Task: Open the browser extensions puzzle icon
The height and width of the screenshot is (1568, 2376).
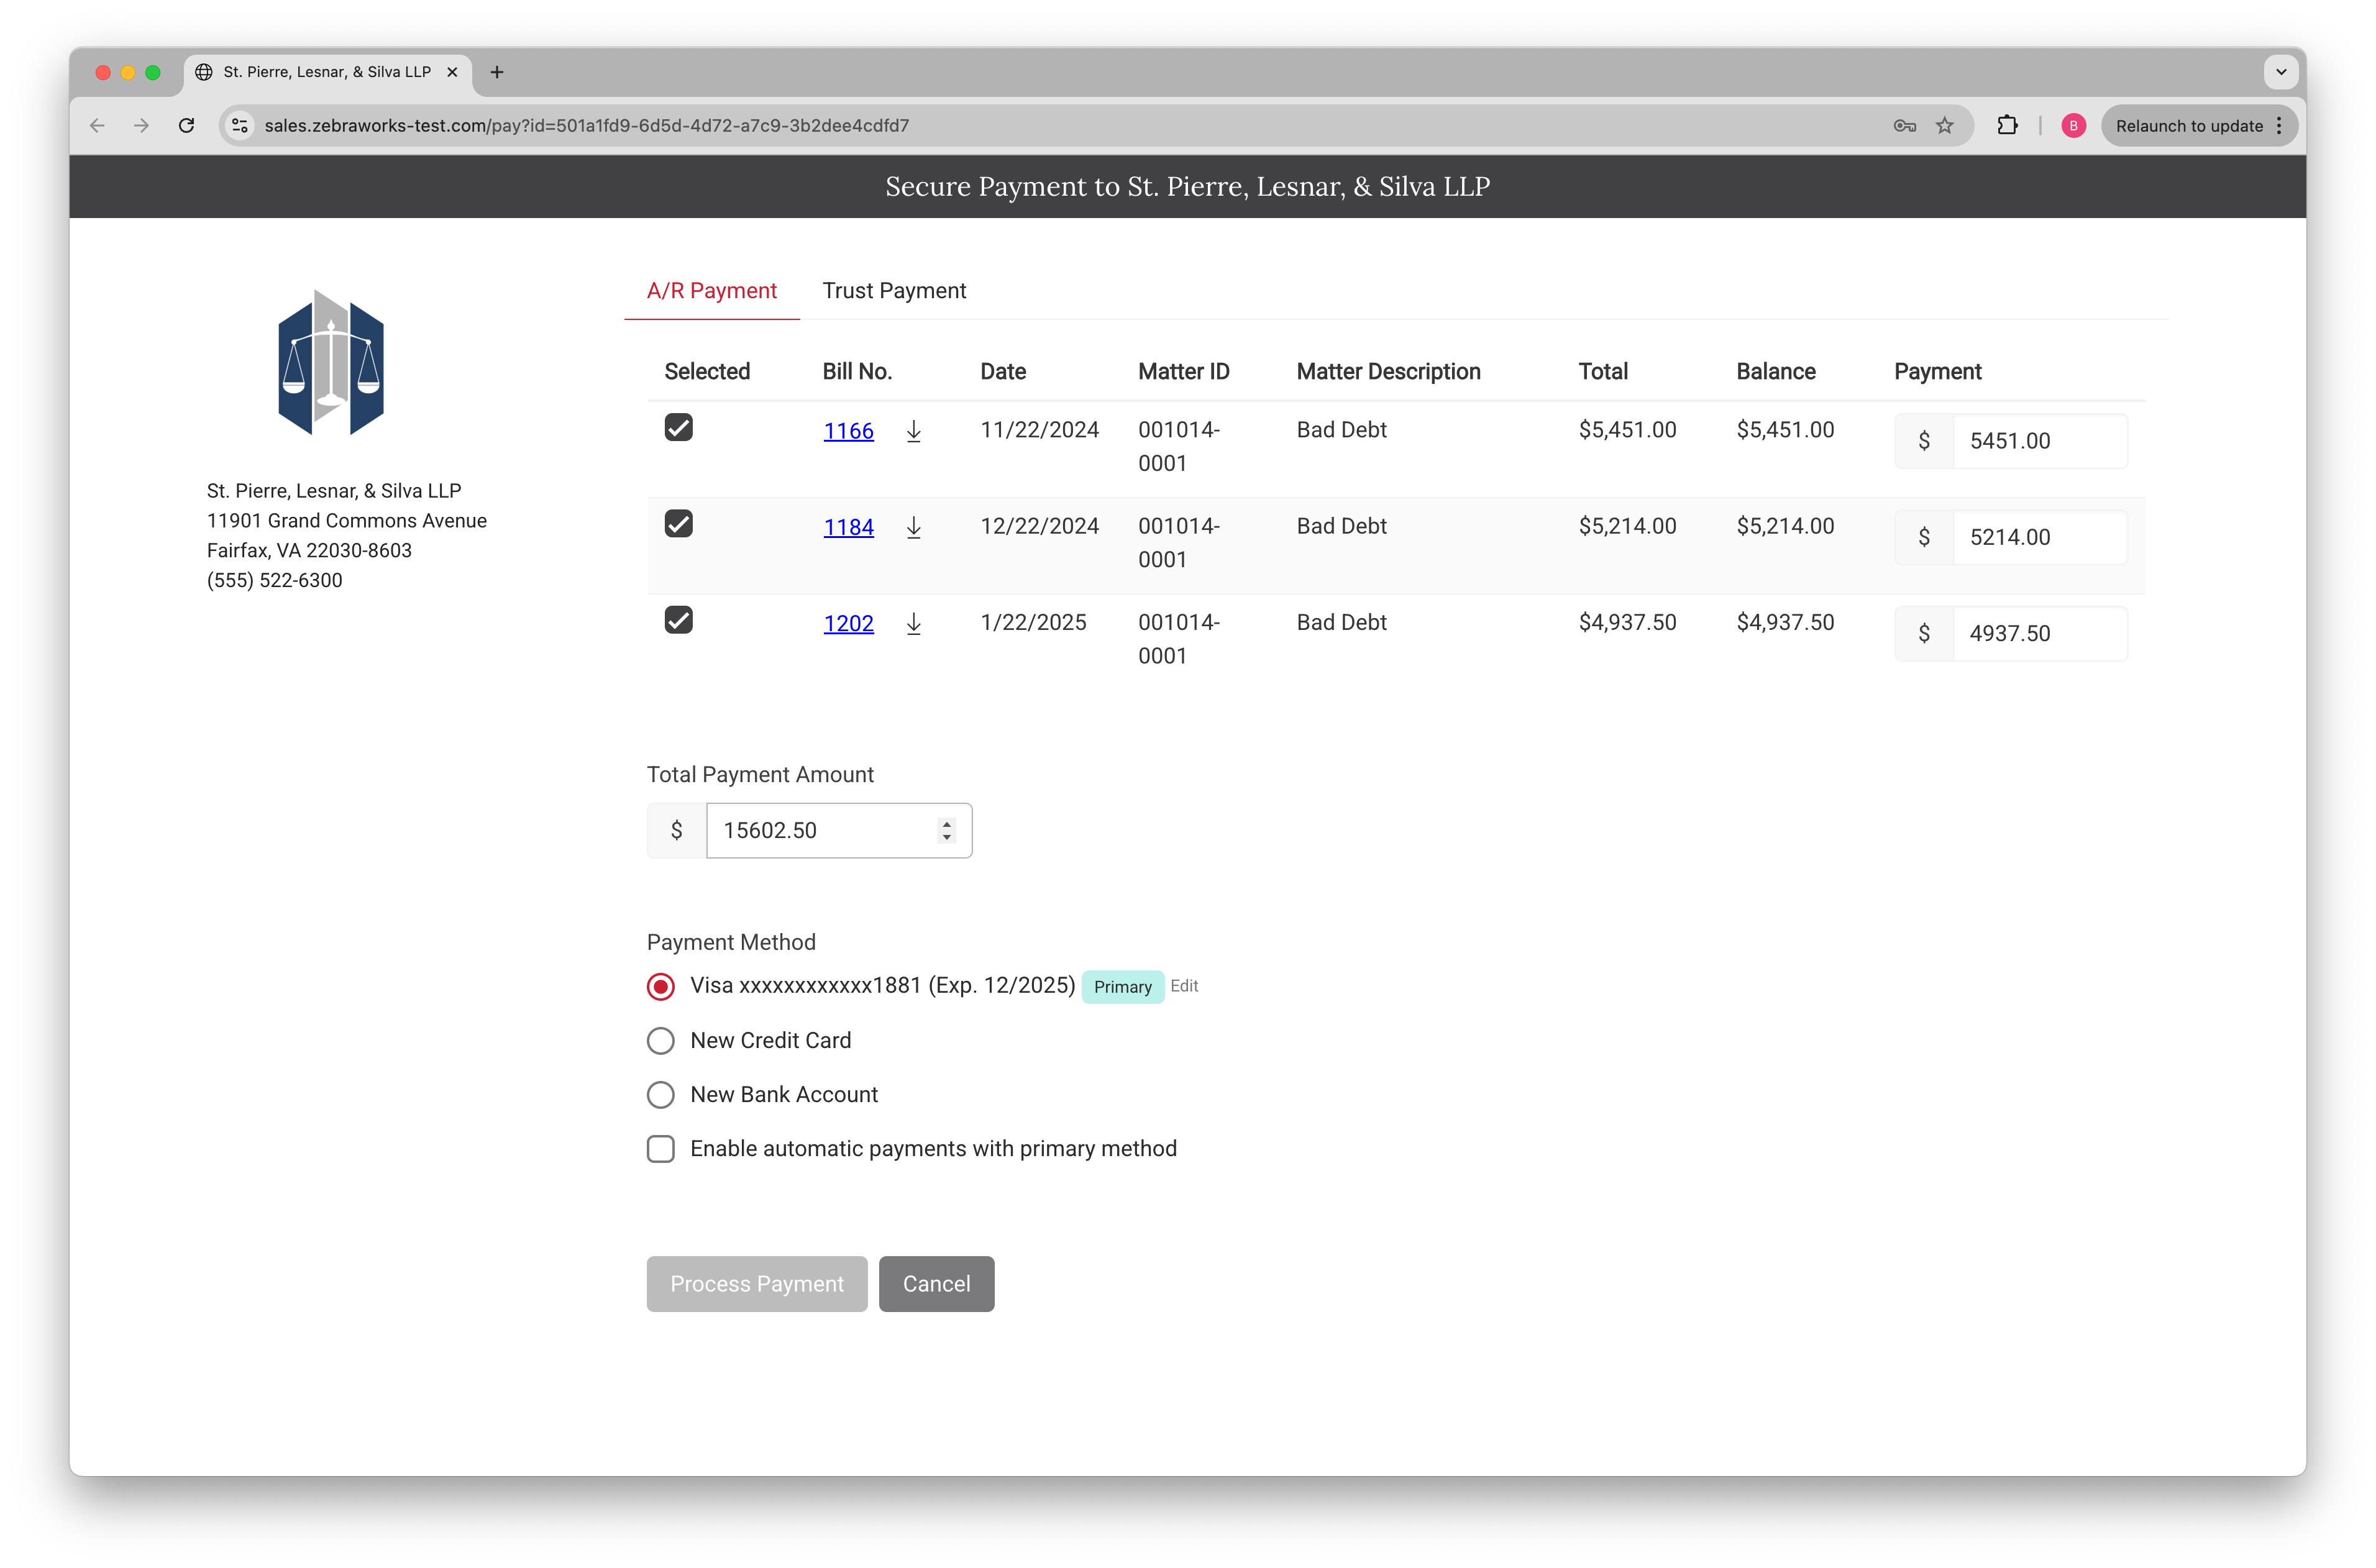Action: pyautogui.click(x=2008, y=125)
